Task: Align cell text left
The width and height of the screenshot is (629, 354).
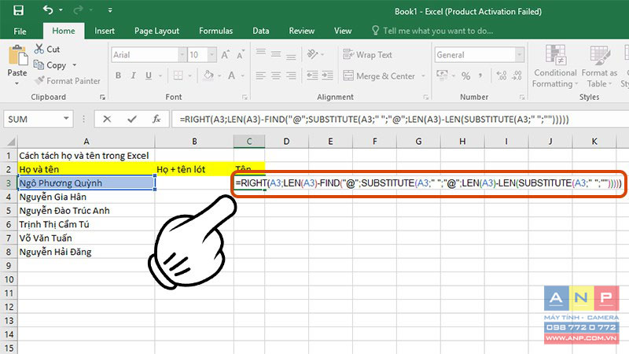Action: [261, 76]
